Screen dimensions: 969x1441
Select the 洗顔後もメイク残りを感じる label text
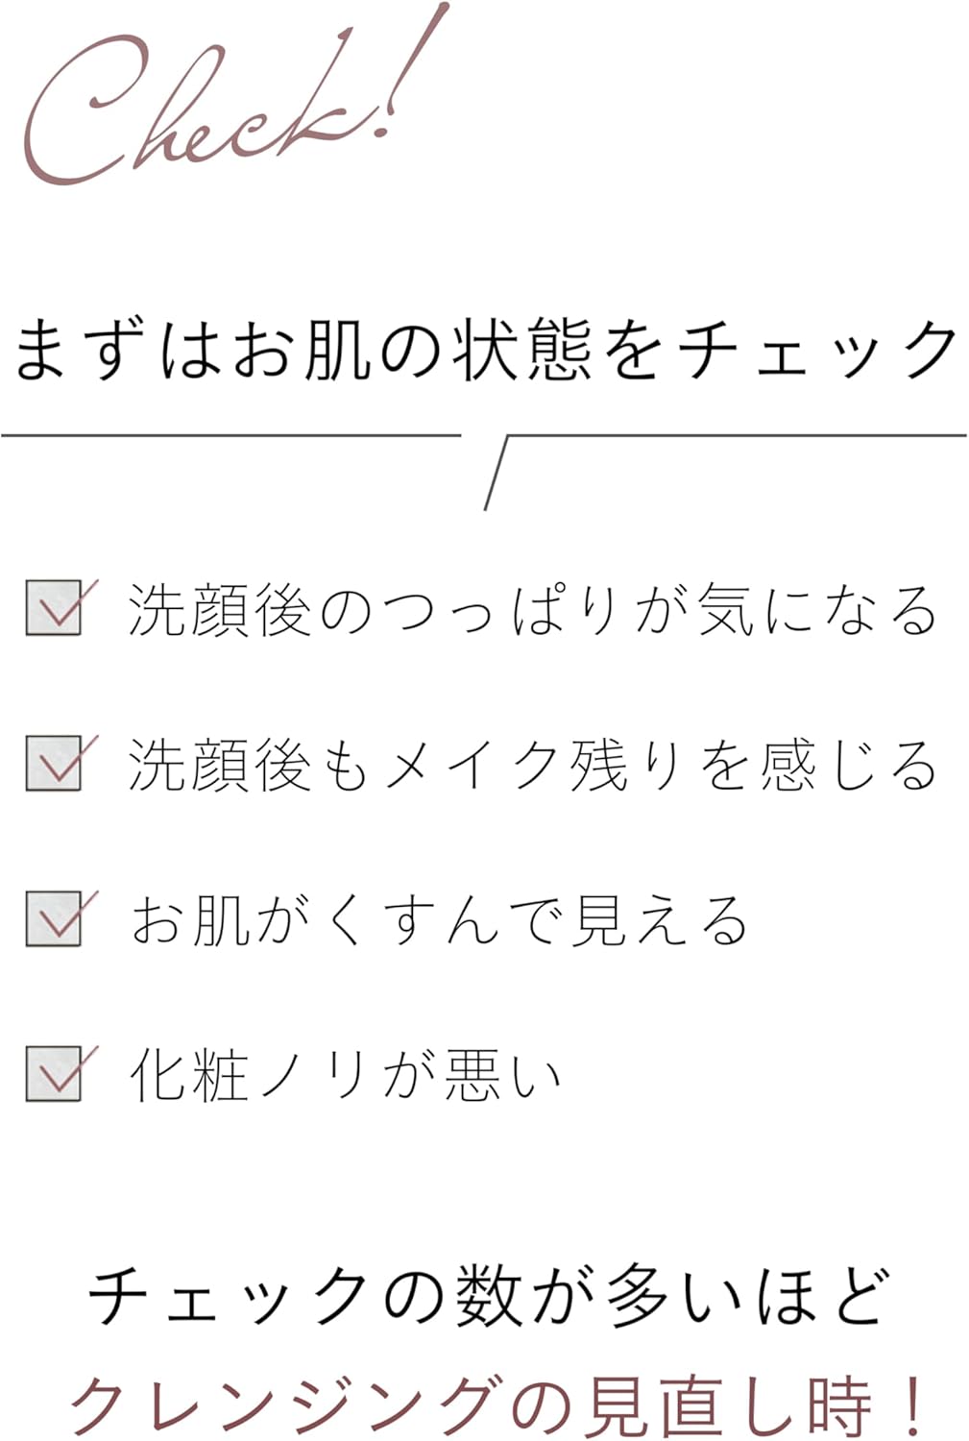[531, 766]
